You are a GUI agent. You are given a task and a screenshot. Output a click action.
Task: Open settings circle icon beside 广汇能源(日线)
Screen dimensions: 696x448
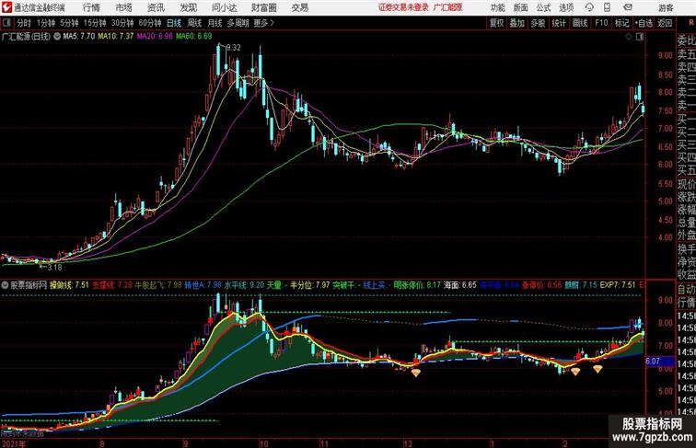coord(57,37)
